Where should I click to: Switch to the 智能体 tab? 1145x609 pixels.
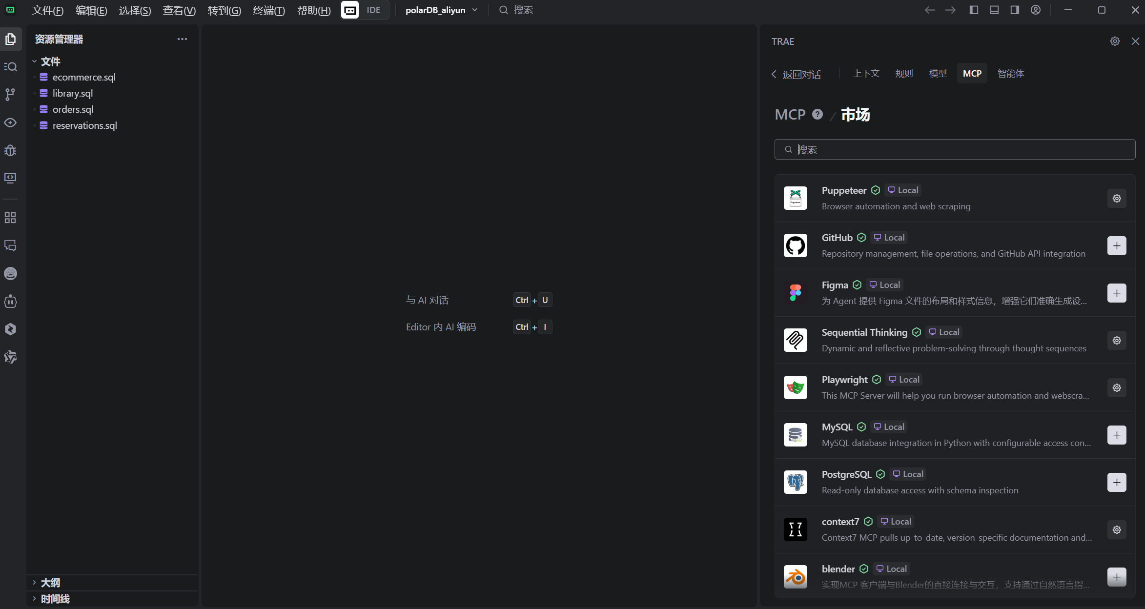(x=1010, y=73)
